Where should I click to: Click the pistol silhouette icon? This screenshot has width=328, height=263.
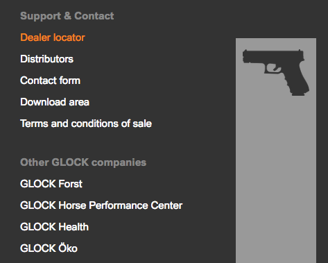(x=276, y=72)
